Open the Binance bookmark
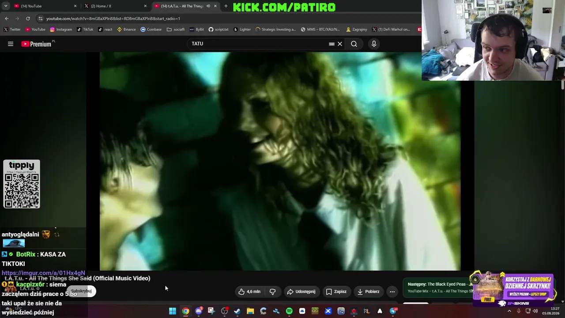The image size is (565, 318). point(126,30)
